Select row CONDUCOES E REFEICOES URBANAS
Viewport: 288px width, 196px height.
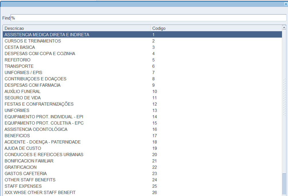coord(142,155)
